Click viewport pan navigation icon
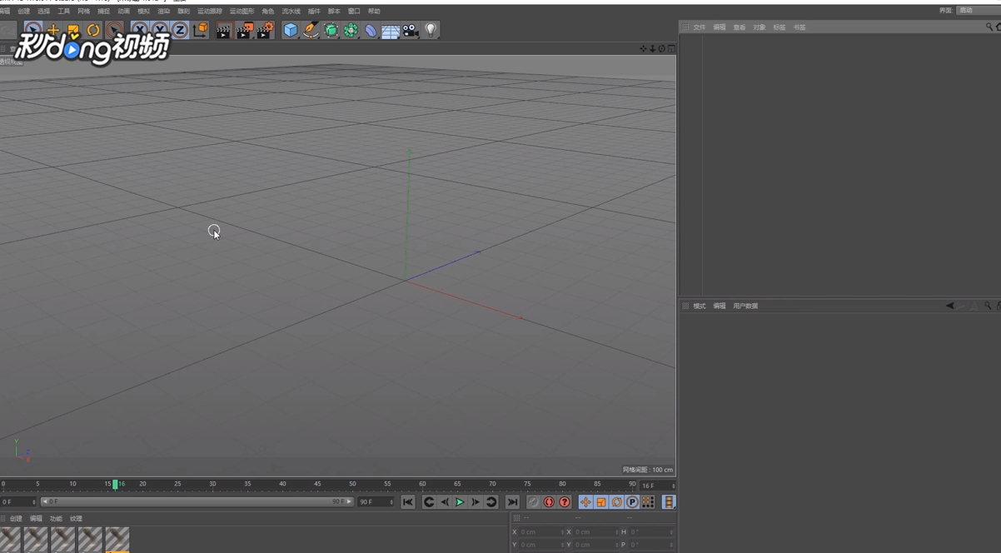Screen dimensions: 1001x553 coord(643,48)
